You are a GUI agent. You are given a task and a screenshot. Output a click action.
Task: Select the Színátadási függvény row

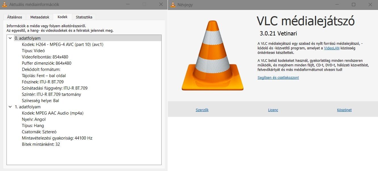click(84, 88)
